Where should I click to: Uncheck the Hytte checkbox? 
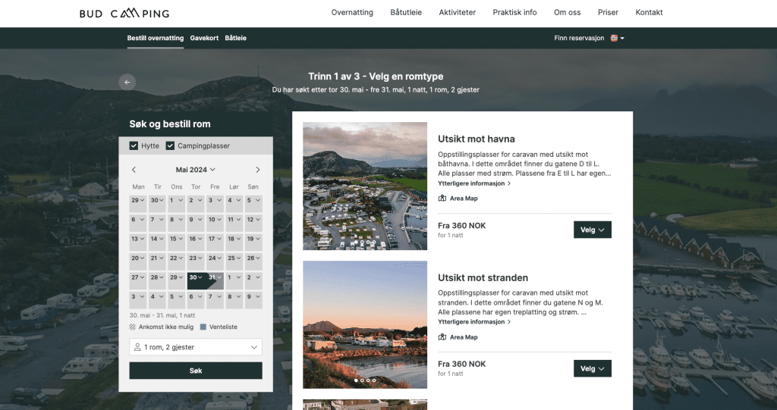point(134,146)
